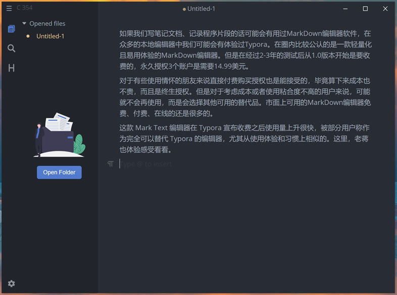The image size is (397, 295).
Task: Open settings gear icon
Action: tap(12, 283)
